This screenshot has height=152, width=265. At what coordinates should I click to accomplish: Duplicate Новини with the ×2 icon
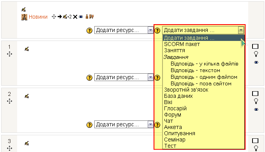tap(70, 17)
